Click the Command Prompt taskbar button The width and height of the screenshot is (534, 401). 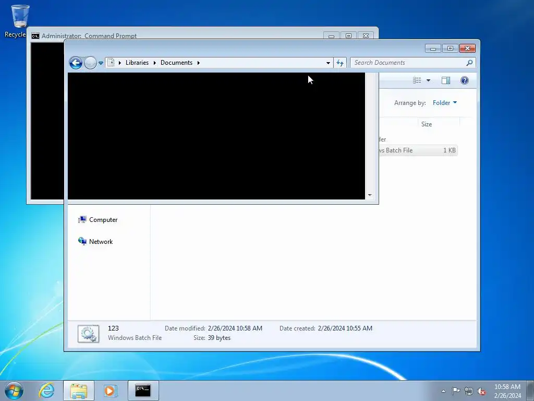point(143,391)
